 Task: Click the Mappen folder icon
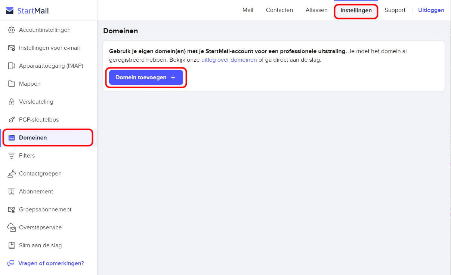12,84
